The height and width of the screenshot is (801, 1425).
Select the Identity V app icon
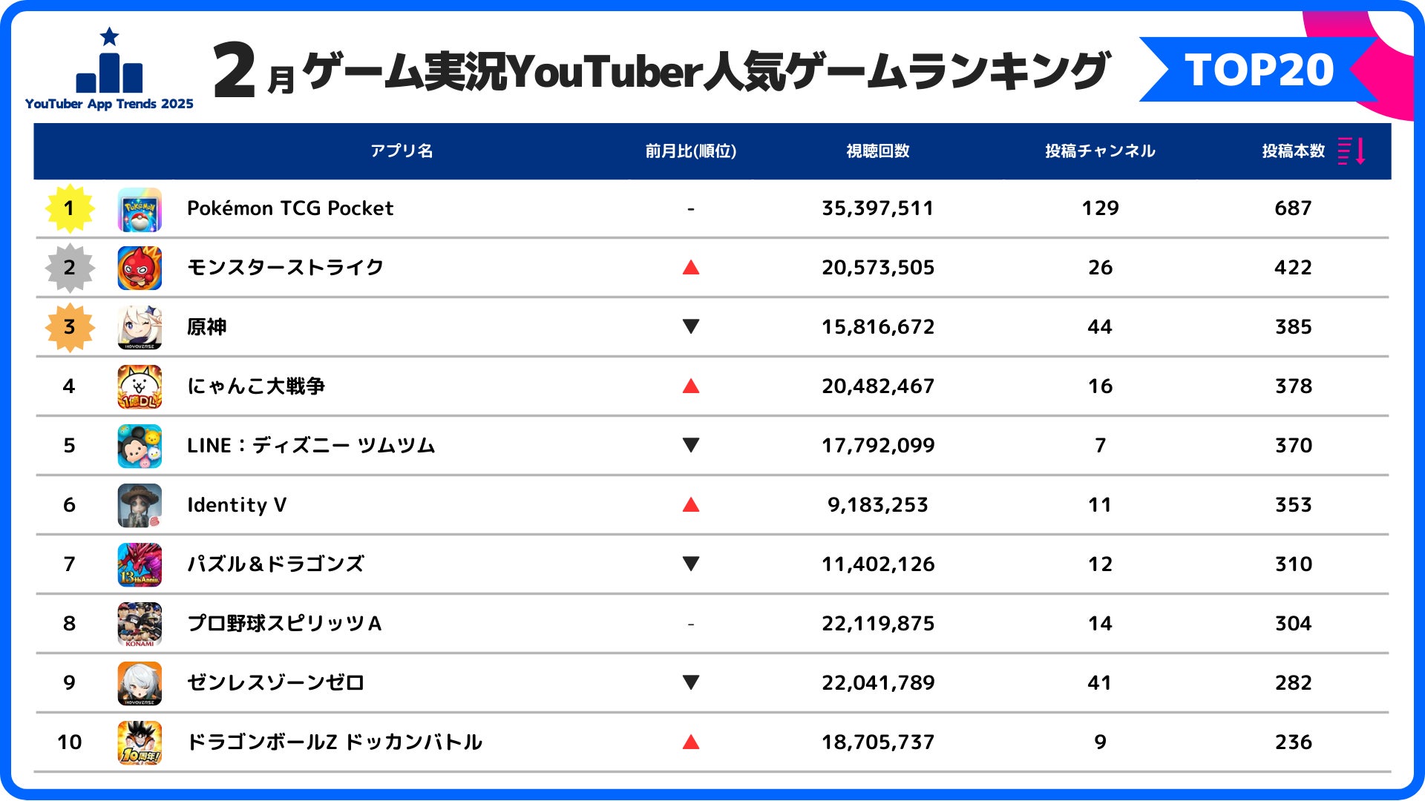tap(140, 505)
